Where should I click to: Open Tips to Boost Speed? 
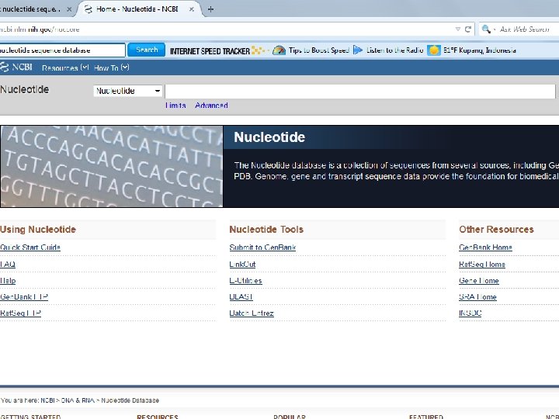pos(319,50)
